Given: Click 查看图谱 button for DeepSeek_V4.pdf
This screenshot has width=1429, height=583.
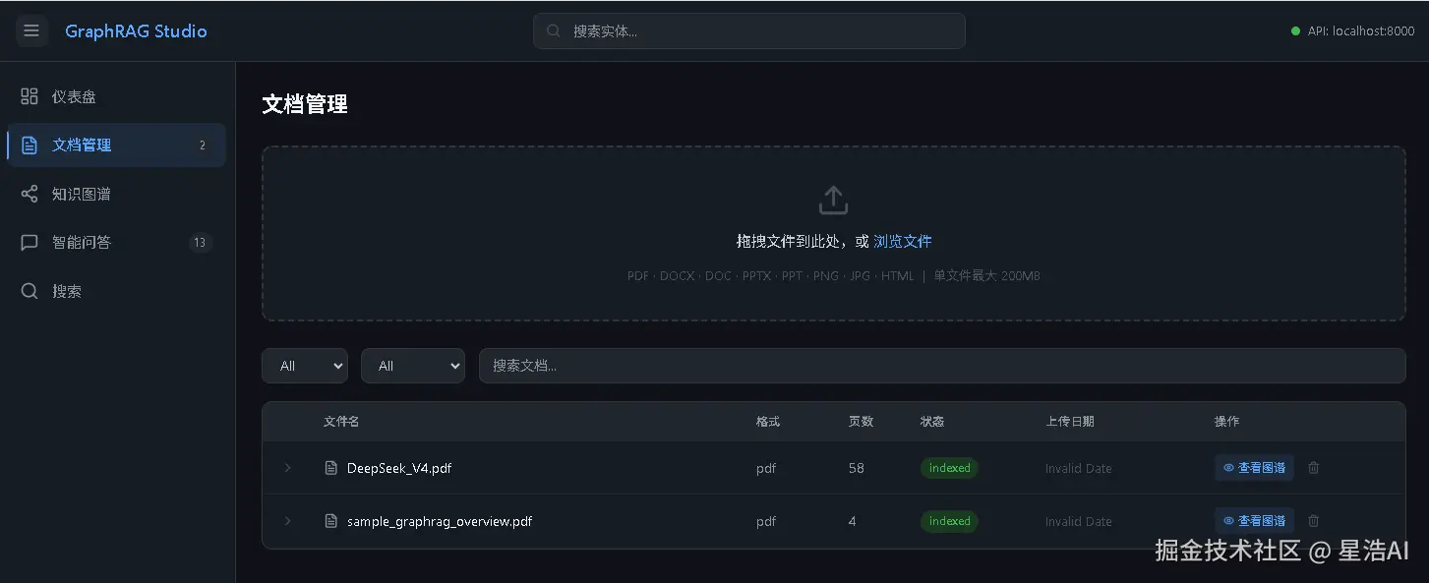Looking at the screenshot, I should click(1254, 468).
